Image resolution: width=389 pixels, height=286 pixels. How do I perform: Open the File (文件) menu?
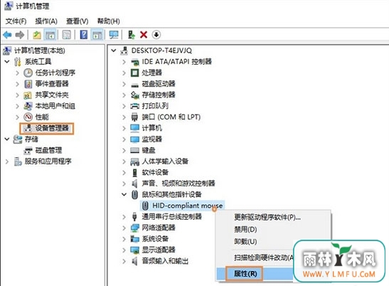[x=16, y=21]
